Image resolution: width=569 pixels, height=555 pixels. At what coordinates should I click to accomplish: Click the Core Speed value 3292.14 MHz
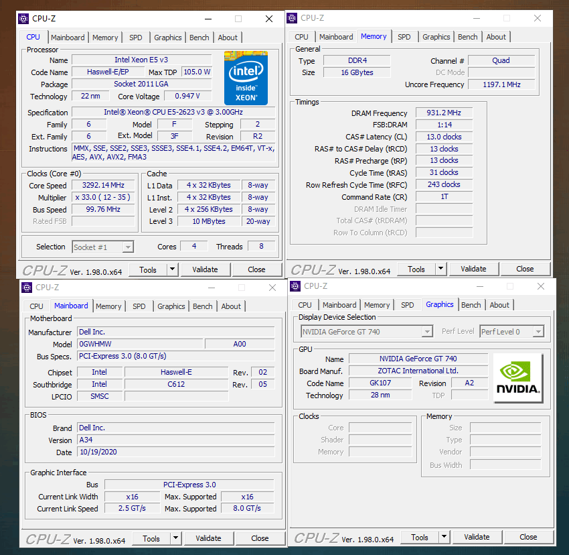pyautogui.click(x=103, y=185)
